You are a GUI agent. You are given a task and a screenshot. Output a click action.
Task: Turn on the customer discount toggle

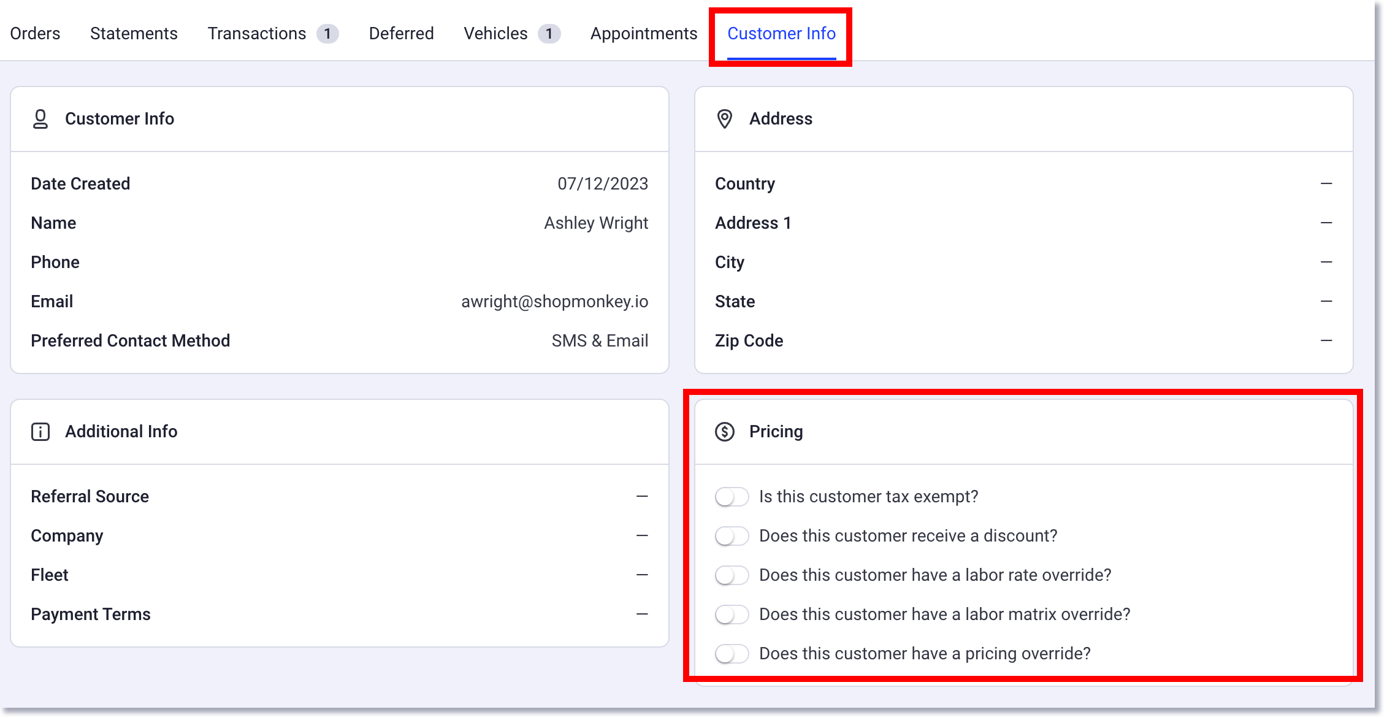(732, 536)
